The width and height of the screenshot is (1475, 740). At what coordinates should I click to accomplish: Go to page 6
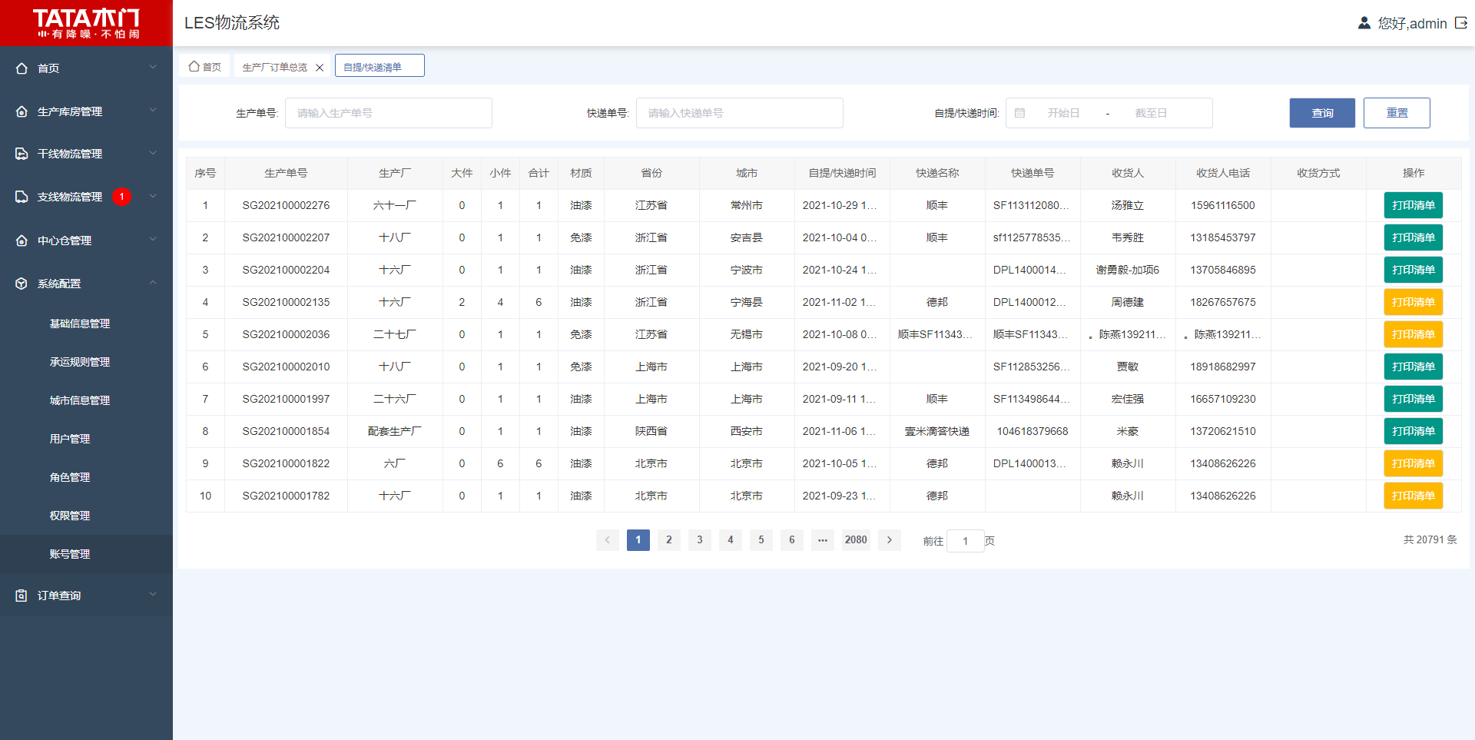(792, 540)
